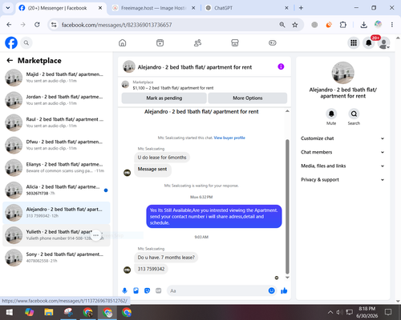This screenshot has width=401, height=320.
Task: Open View buyer profile link
Action: 229,138
